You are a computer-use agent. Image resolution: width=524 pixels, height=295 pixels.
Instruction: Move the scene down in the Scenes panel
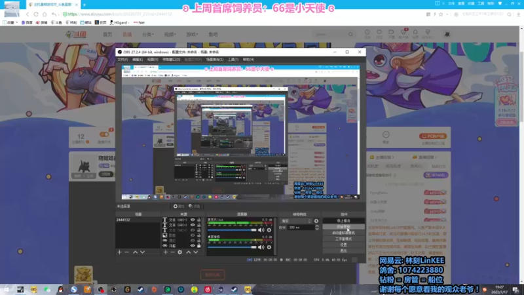142,252
